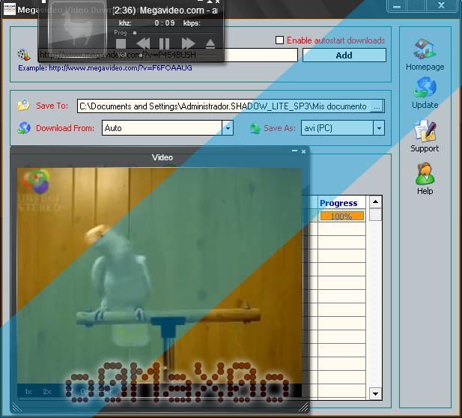The image size is (462, 418).
Task: Click the Progress column header
Action: pyautogui.click(x=341, y=203)
